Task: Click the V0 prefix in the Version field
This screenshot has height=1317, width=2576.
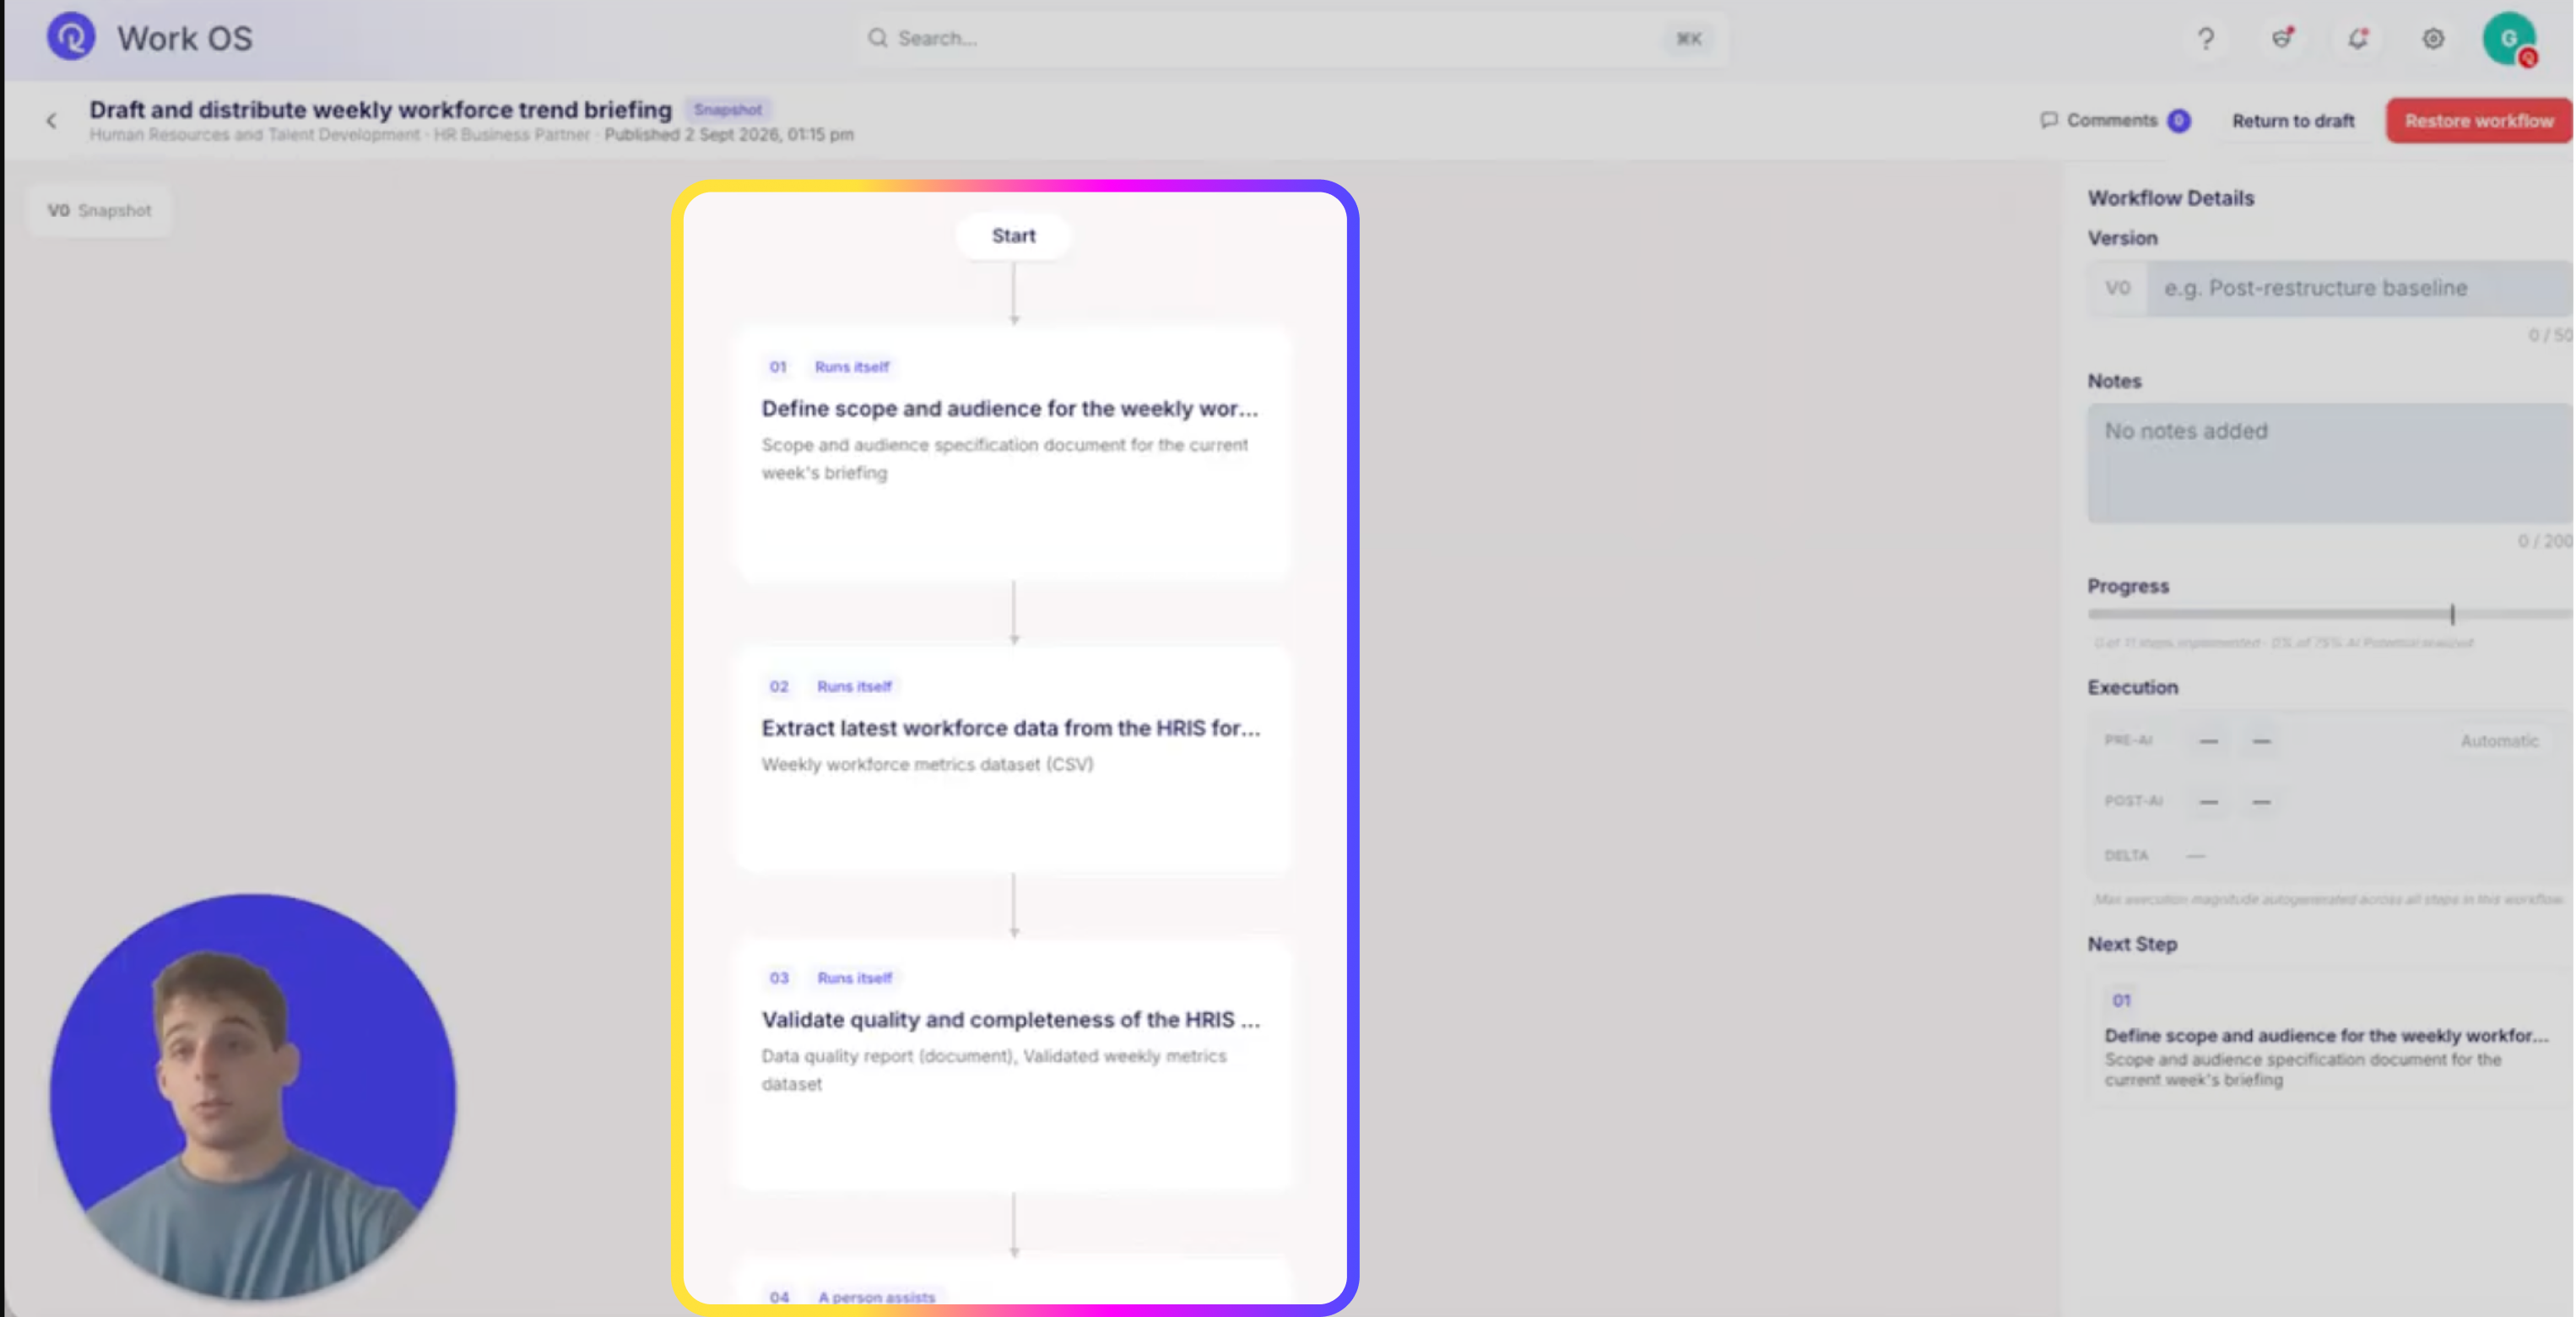Action: [2117, 288]
